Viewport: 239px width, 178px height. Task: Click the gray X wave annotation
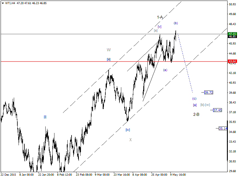pos(130,140)
